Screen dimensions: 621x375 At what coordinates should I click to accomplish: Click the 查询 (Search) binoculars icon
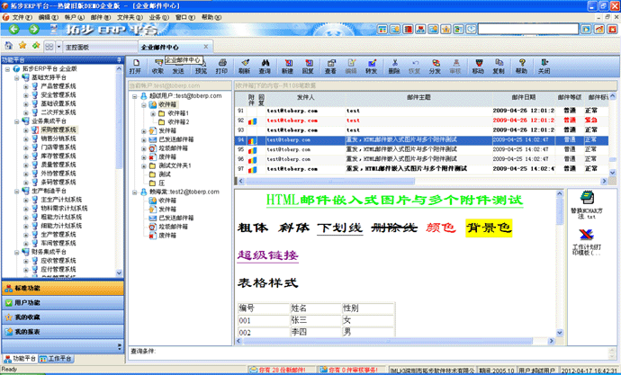(265, 65)
